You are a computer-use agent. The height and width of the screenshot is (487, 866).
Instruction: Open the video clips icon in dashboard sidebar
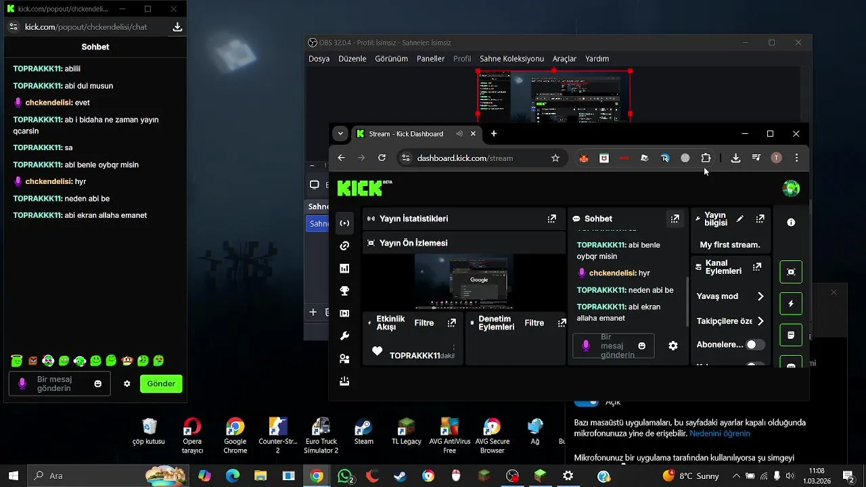pyautogui.click(x=344, y=313)
